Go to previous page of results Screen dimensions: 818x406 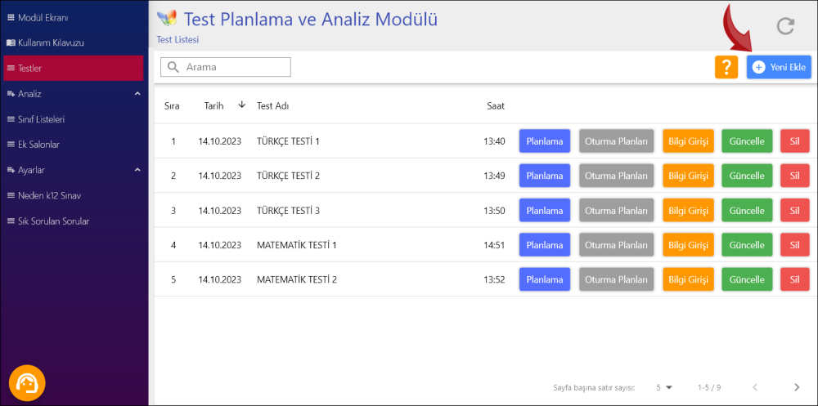point(755,386)
